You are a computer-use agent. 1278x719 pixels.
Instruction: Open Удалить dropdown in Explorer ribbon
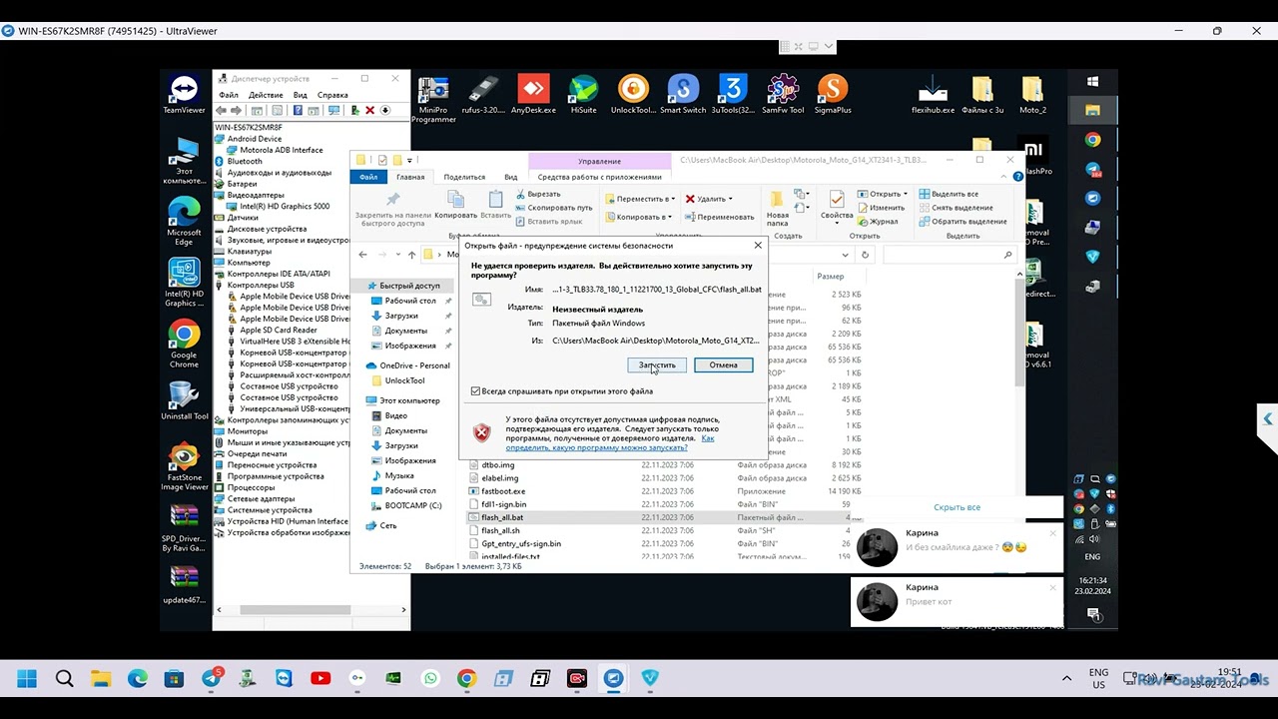click(x=709, y=199)
